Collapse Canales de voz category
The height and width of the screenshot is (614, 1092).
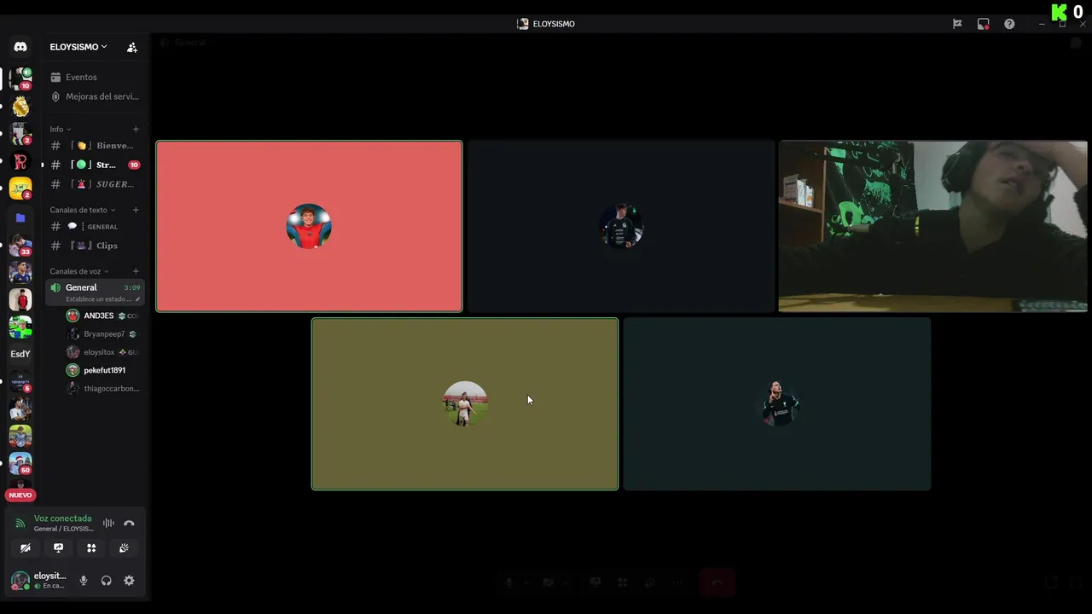(78, 271)
